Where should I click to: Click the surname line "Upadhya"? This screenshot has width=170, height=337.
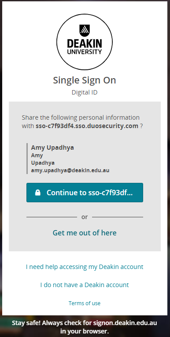43,163
